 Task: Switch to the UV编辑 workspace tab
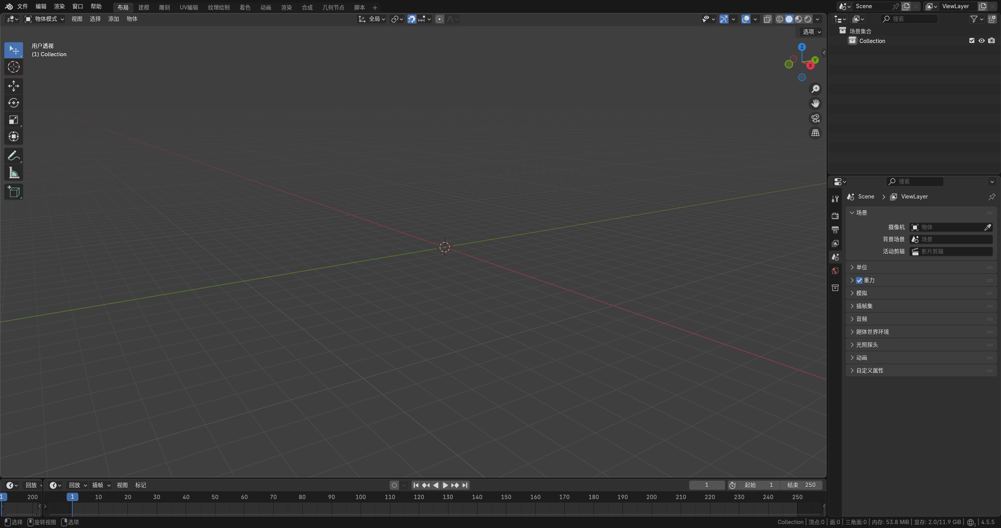(189, 7)
